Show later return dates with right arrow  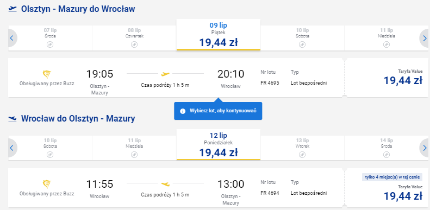pyautogui.click(x=425, y=148)
